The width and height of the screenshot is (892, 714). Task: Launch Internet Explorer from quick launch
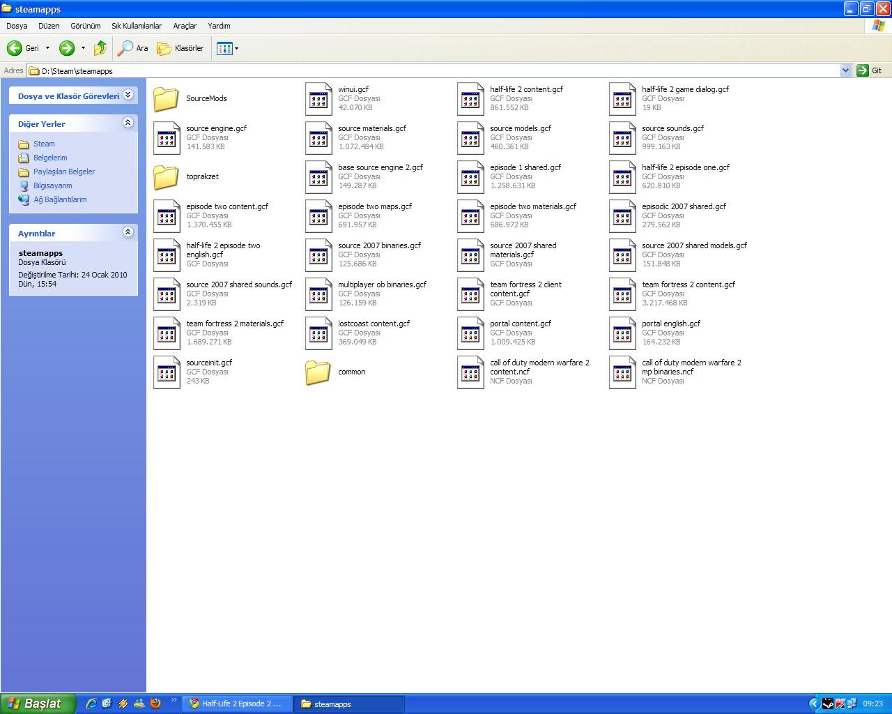[x=91, y=704]
